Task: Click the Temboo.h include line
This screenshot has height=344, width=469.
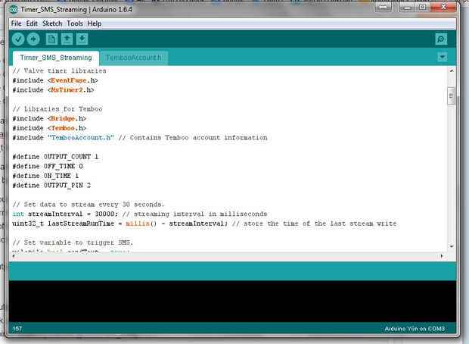Action: [x=49, y=128]
